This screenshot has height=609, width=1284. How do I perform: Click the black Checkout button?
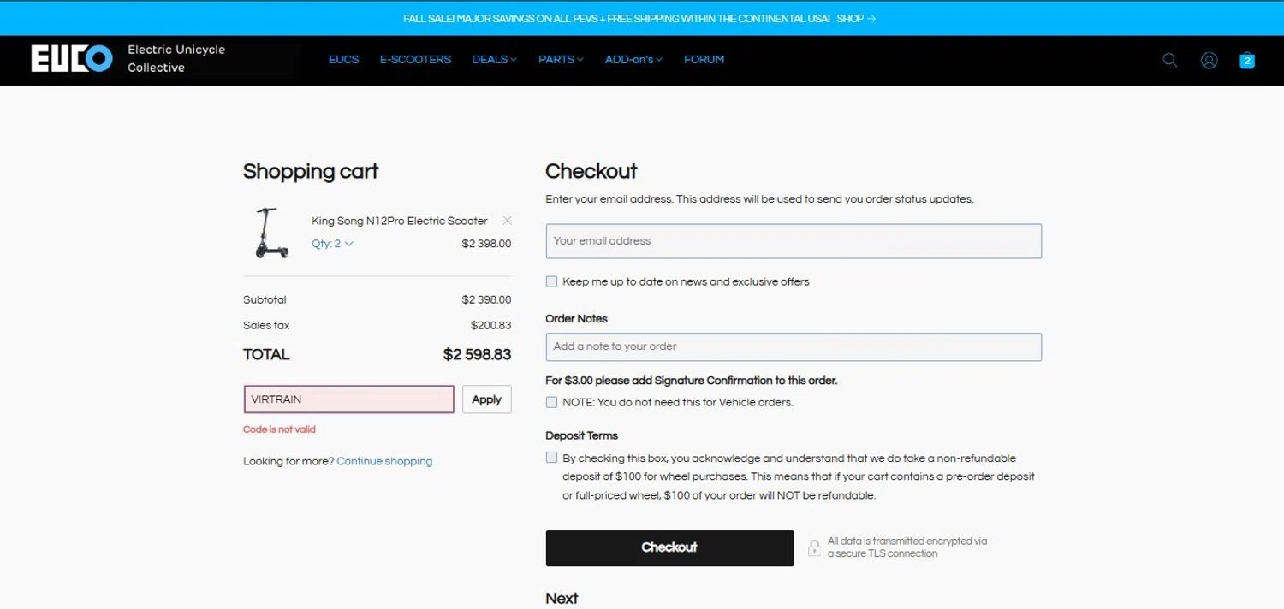click(x=669, y=547)
